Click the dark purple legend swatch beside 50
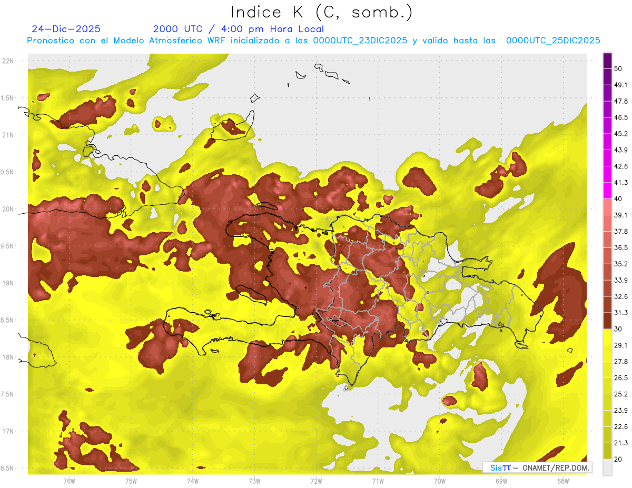Viewport: 632px width, 488px height. tap(607, 61)
